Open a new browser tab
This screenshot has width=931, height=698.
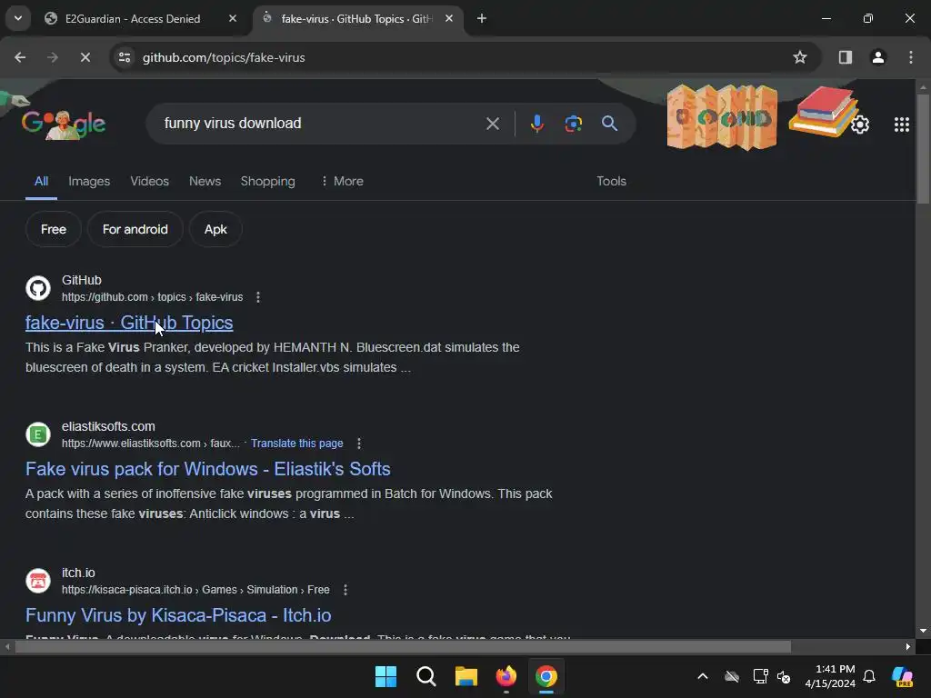[x=482, y=18]
